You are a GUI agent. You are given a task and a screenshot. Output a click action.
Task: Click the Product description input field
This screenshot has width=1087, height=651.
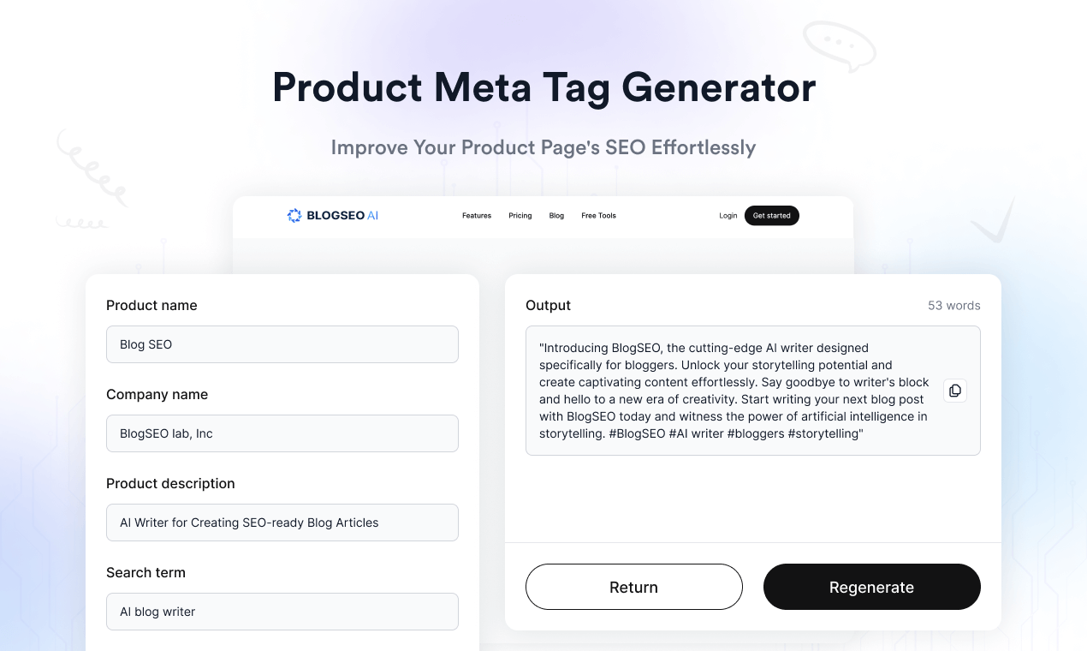(282, 523)
